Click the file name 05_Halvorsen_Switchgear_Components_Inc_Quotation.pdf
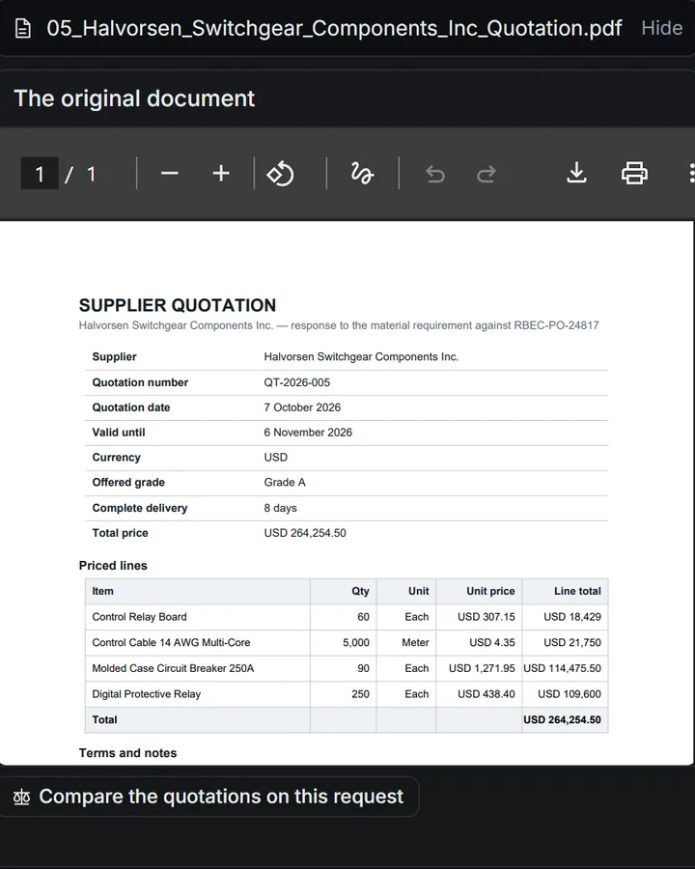The image size is (695, 869). (x=334, y=28)
